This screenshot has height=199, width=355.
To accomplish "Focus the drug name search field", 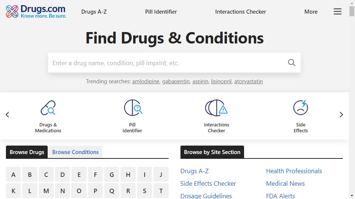I will click(168, 63).
